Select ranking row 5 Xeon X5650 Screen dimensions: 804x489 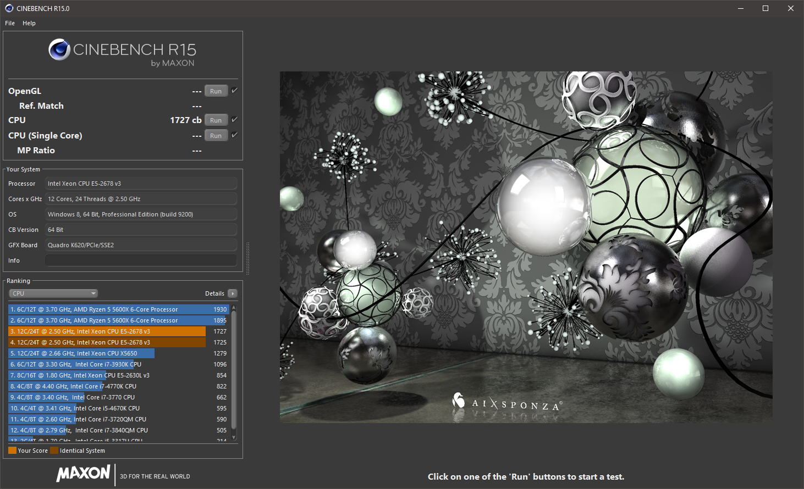119,353
